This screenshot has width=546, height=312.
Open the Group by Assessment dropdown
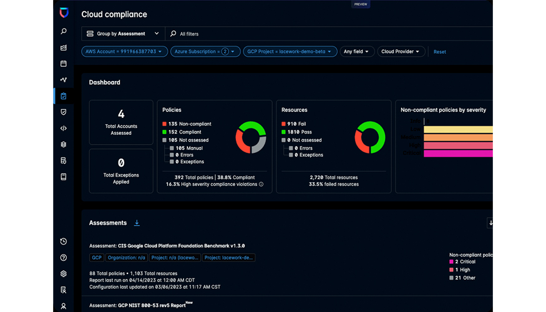123,34
